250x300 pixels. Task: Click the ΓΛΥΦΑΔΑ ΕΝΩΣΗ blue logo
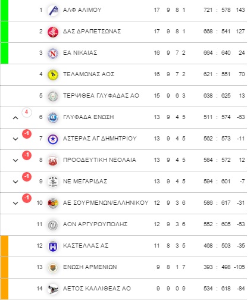53,118
